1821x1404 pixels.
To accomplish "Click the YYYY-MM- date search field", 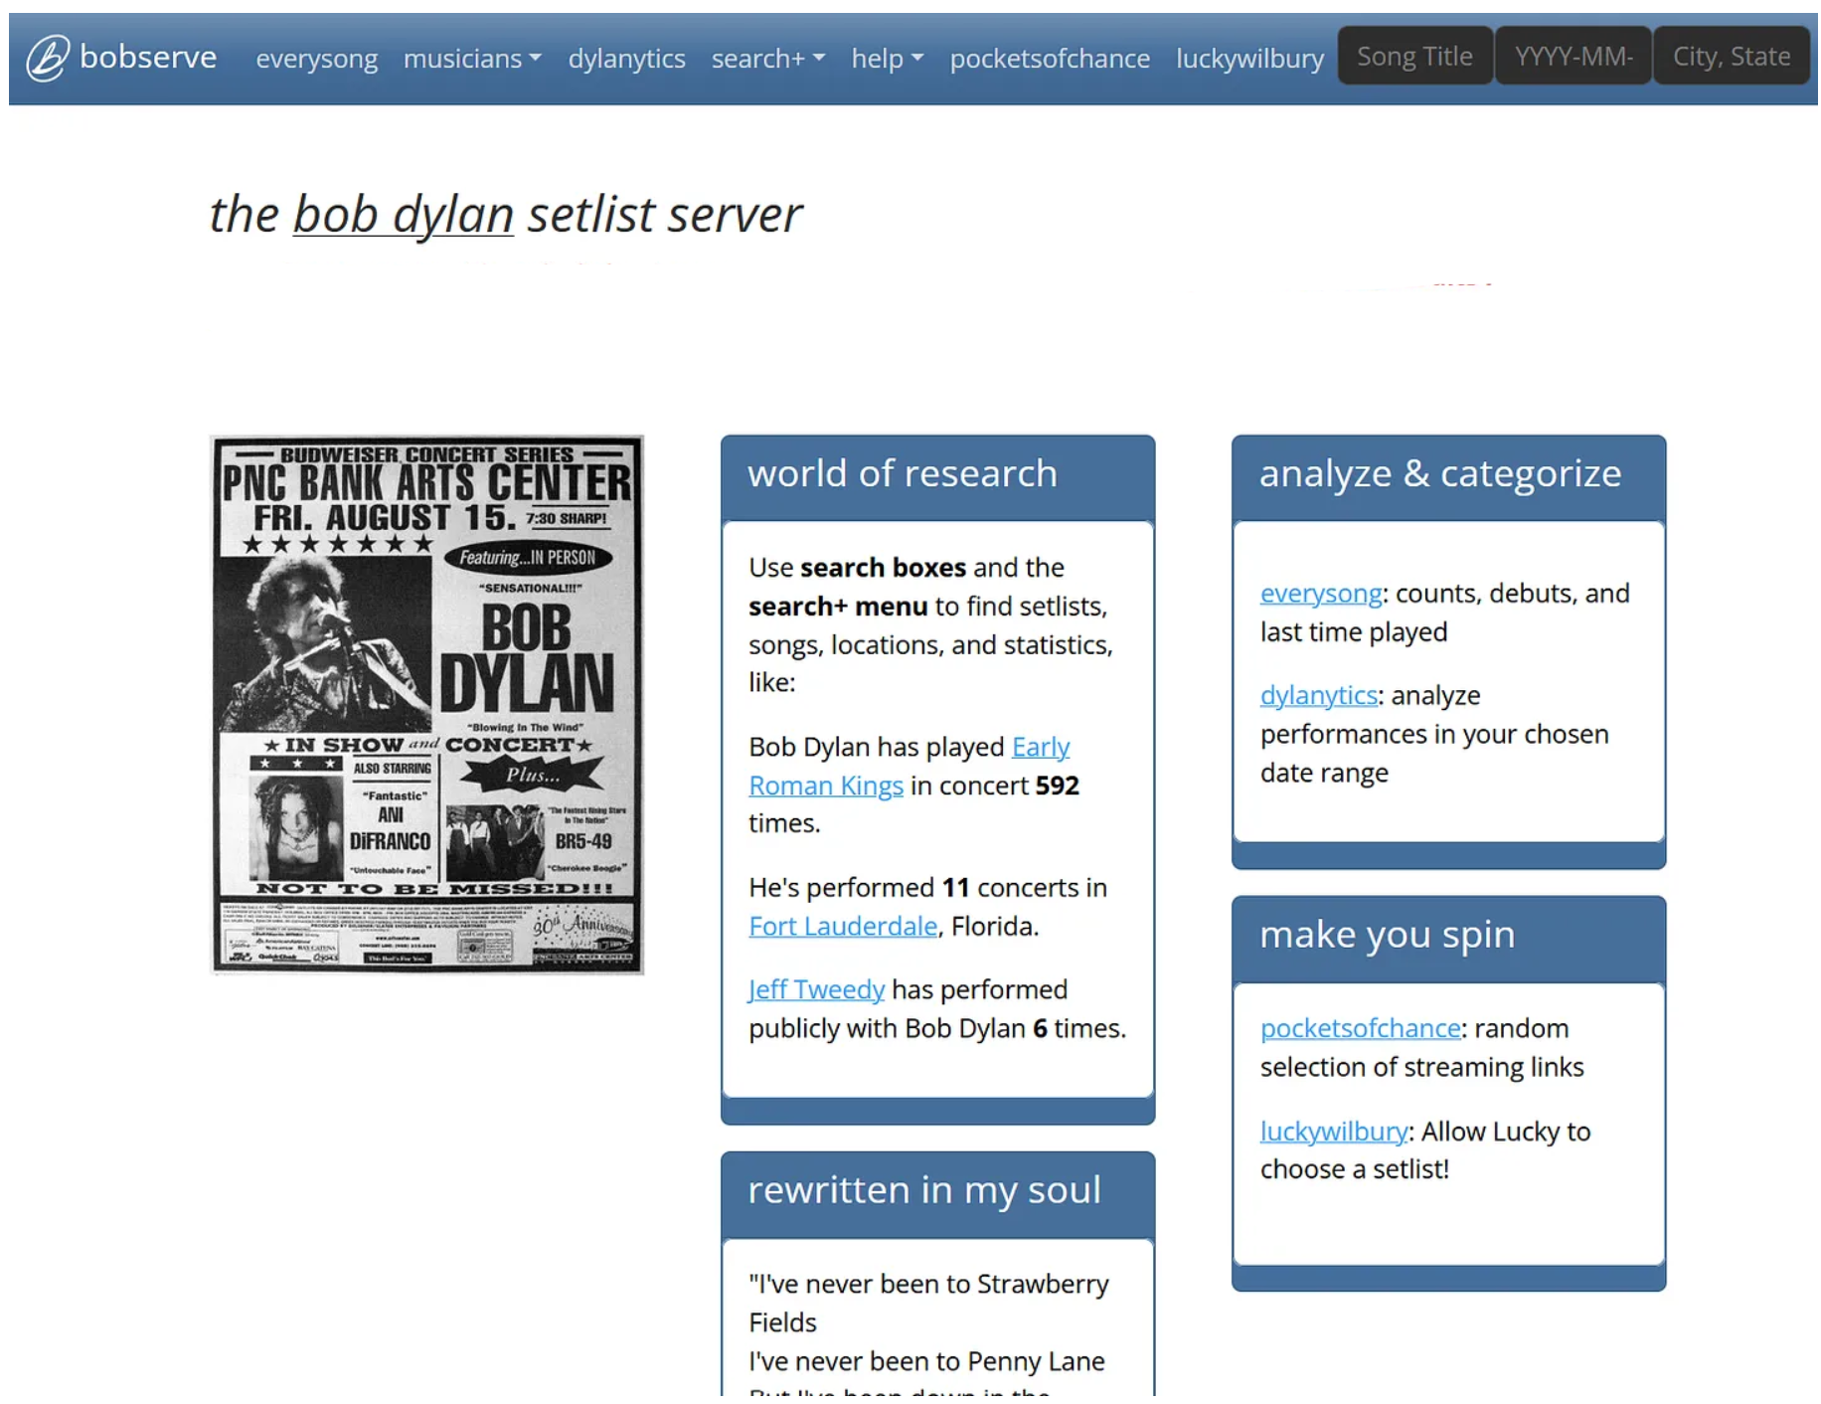I will click(x=1573, y=57).
